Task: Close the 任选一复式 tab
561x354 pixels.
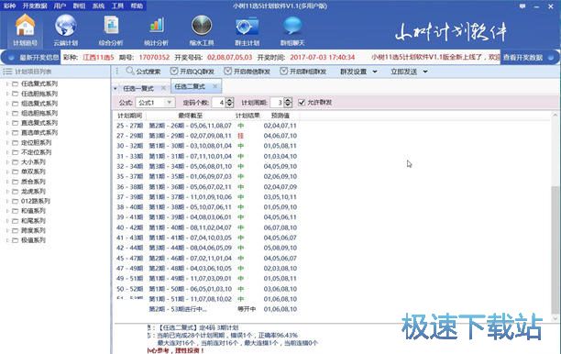Action: pyautogui.click(x=163, y=88)
